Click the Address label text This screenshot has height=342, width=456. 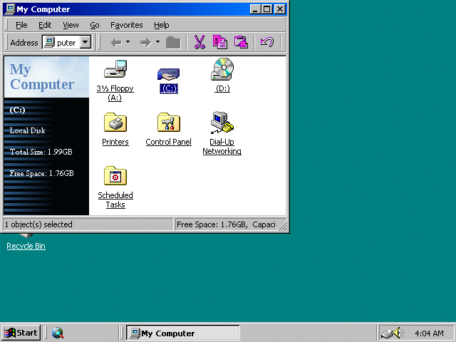click(x=24, y=43)
